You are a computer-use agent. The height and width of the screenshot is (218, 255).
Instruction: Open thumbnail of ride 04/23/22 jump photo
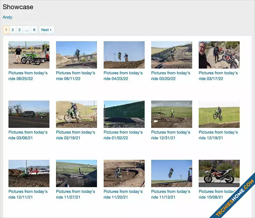pos(124,55)
